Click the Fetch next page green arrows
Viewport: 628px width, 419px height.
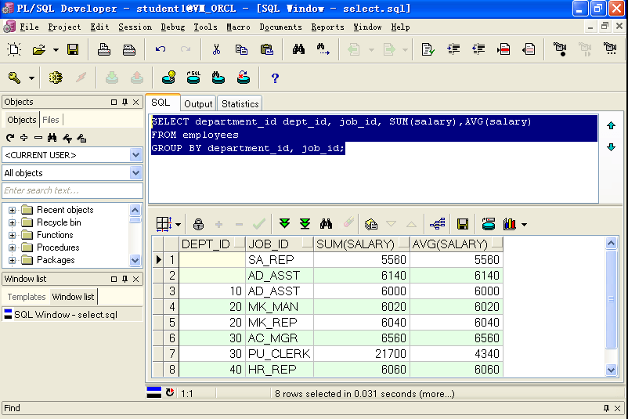pos(284,224)
